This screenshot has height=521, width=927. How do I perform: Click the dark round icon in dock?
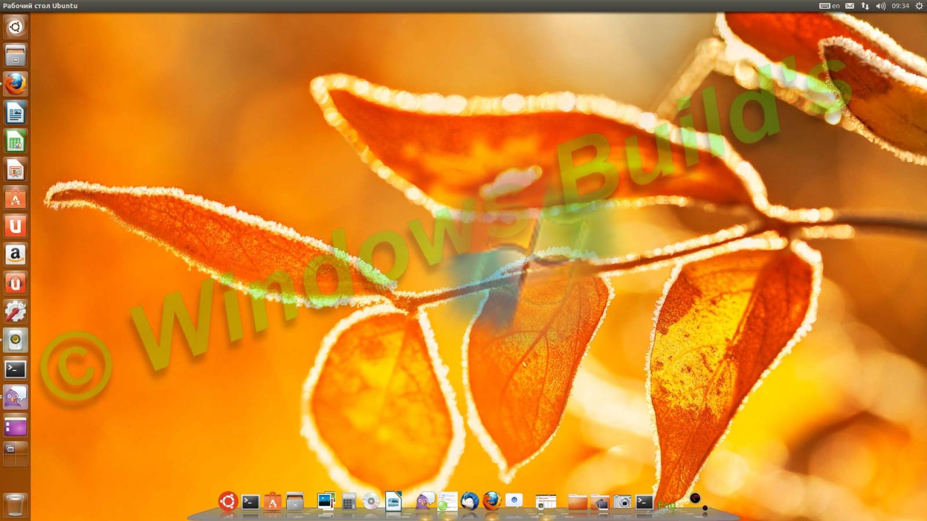tap(695, 498)
